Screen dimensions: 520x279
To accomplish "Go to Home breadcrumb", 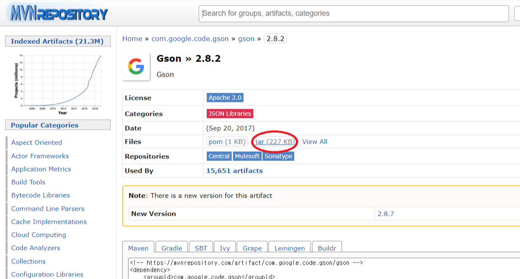I will point(132,39).
